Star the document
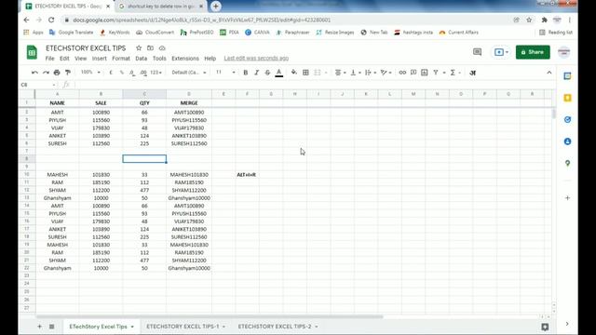Screen dimensions: 596x335 pyautogui.click(x=139, y=47)
